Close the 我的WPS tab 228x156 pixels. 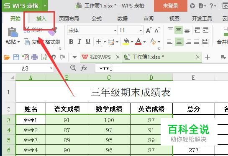point(118,57)
